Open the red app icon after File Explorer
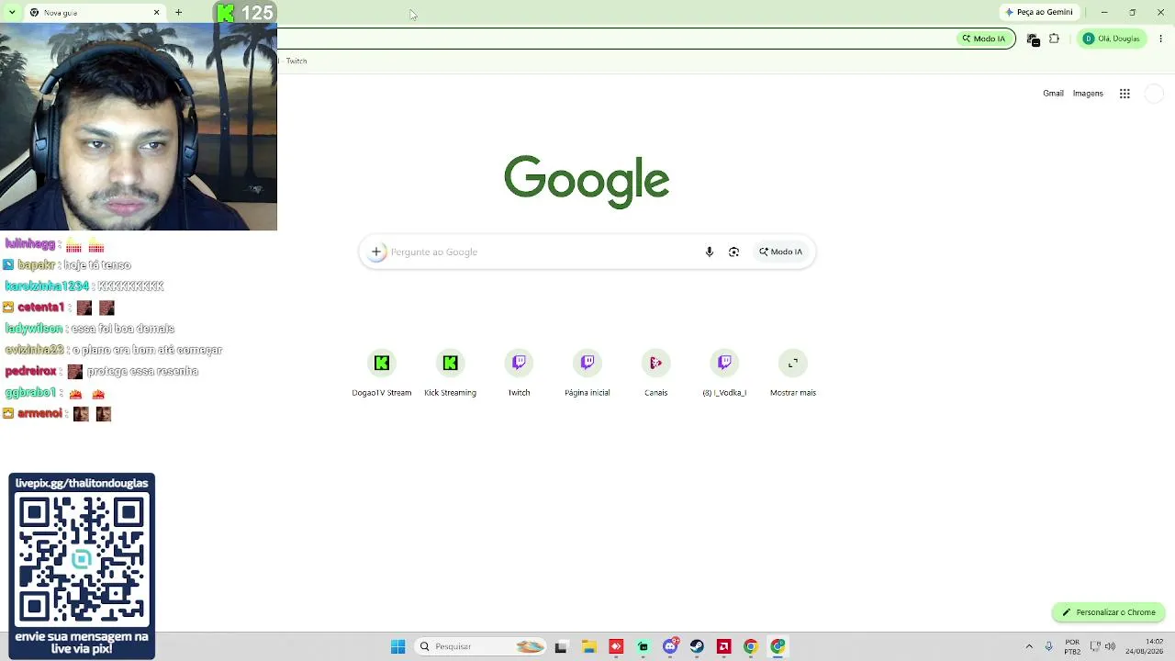The image size is (1175, 661). (616, 646)
